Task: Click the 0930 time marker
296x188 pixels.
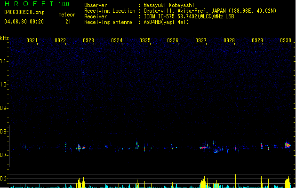Action: coord(286,40)
